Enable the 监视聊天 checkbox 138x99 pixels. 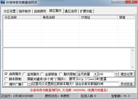(x=24, y=74)
